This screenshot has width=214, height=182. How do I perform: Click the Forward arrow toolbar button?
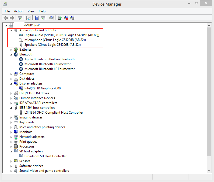(12, 18)
